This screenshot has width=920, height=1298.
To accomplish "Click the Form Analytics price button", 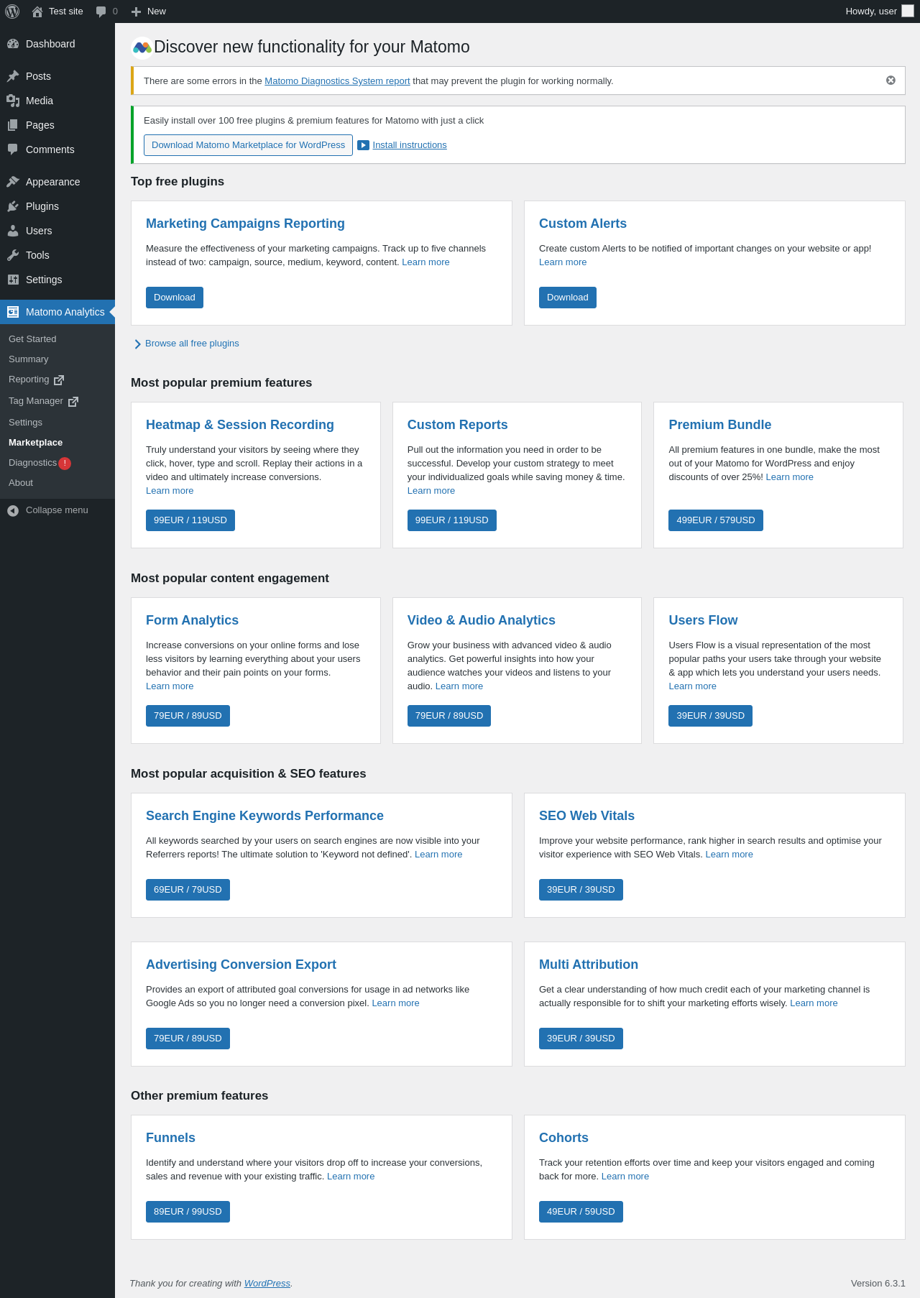I will pos(188,716).
